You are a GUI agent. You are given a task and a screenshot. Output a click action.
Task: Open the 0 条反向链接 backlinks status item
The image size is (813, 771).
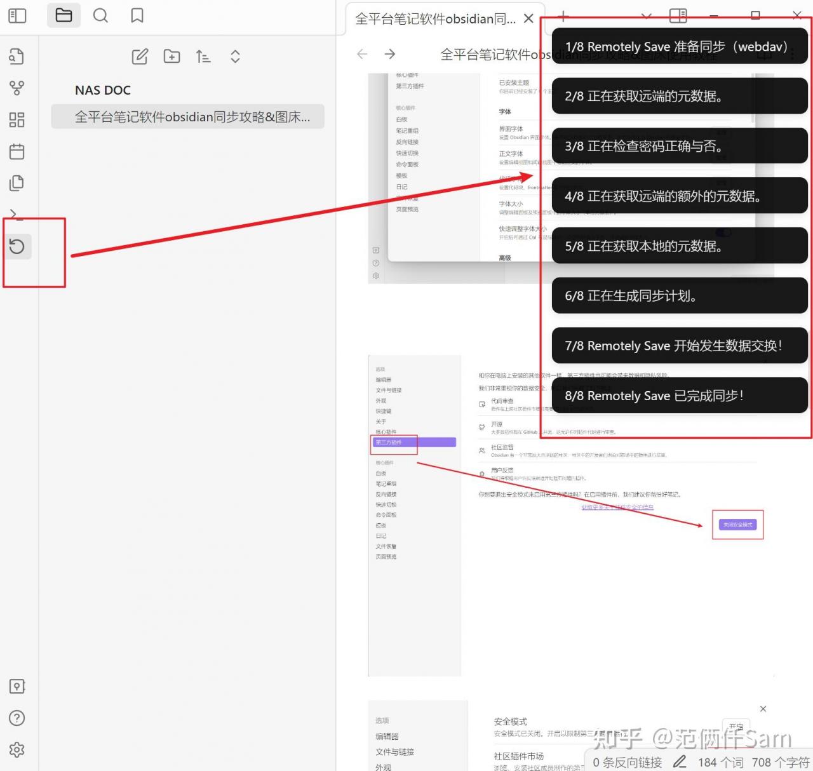click(x=628, y=762)
